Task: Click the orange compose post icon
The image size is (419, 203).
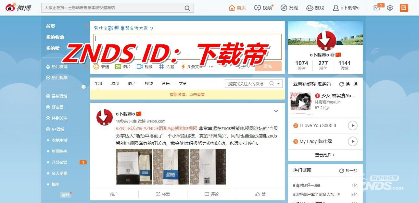Action: coord(404,8)
